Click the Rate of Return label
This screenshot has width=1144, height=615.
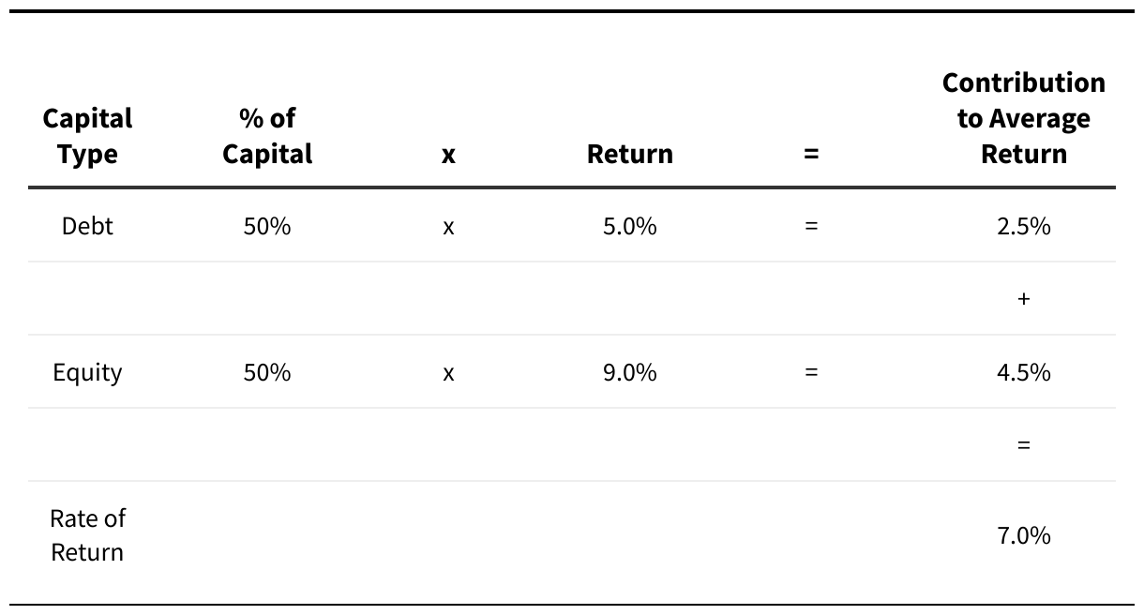point(87,535)
